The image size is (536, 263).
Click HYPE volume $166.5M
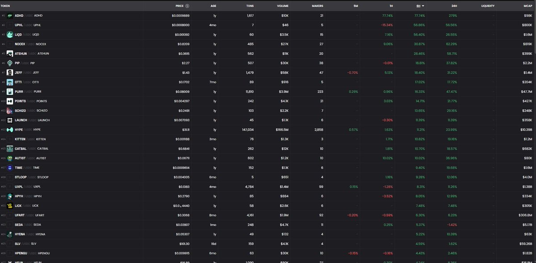tap(281, 129)
